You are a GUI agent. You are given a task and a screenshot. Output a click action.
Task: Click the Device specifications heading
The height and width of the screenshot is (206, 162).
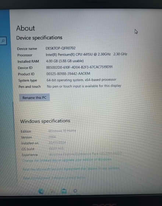pyautogui.click(x=39, y=38)
